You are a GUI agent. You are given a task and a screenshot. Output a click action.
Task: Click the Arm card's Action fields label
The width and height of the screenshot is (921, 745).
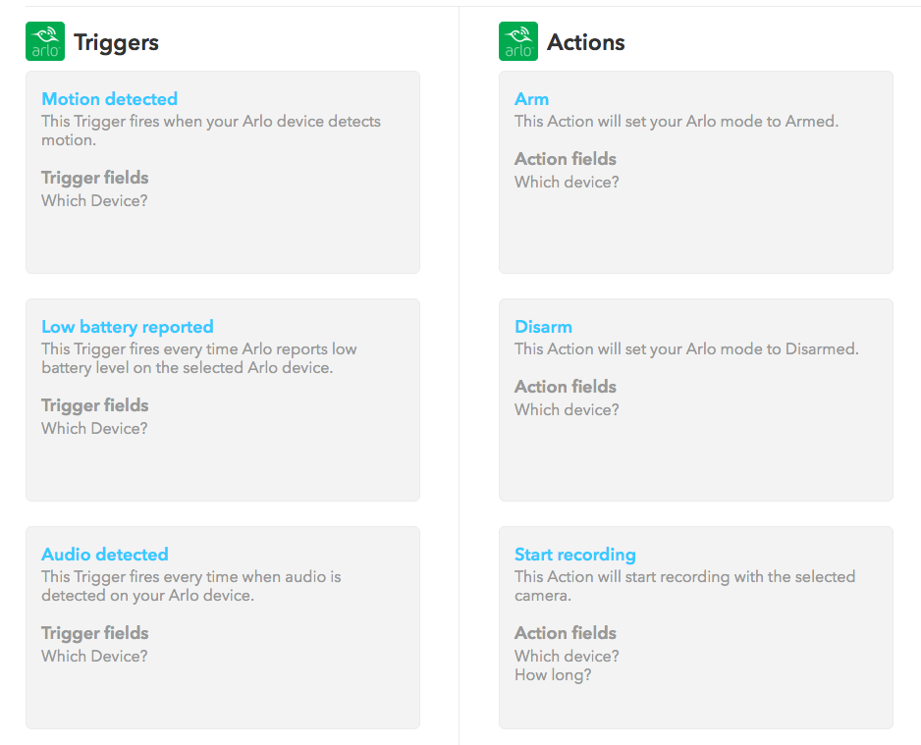[x=565, y=158]
